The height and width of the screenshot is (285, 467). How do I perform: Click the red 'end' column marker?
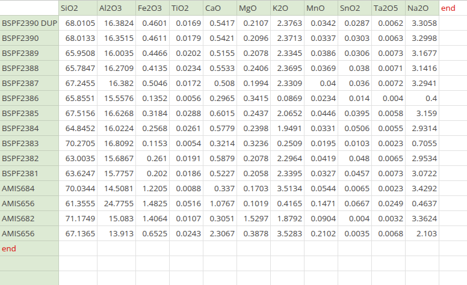(x=448, y=8)
